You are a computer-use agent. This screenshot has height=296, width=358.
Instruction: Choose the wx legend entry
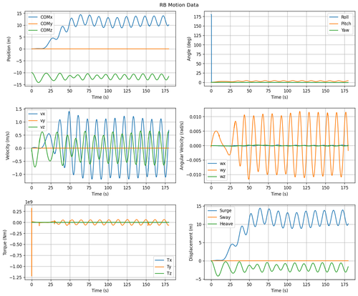[216, 164]
